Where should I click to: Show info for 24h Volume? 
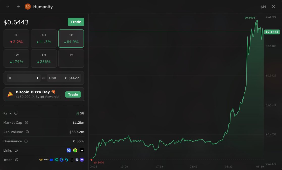click(x=27, y=132)
